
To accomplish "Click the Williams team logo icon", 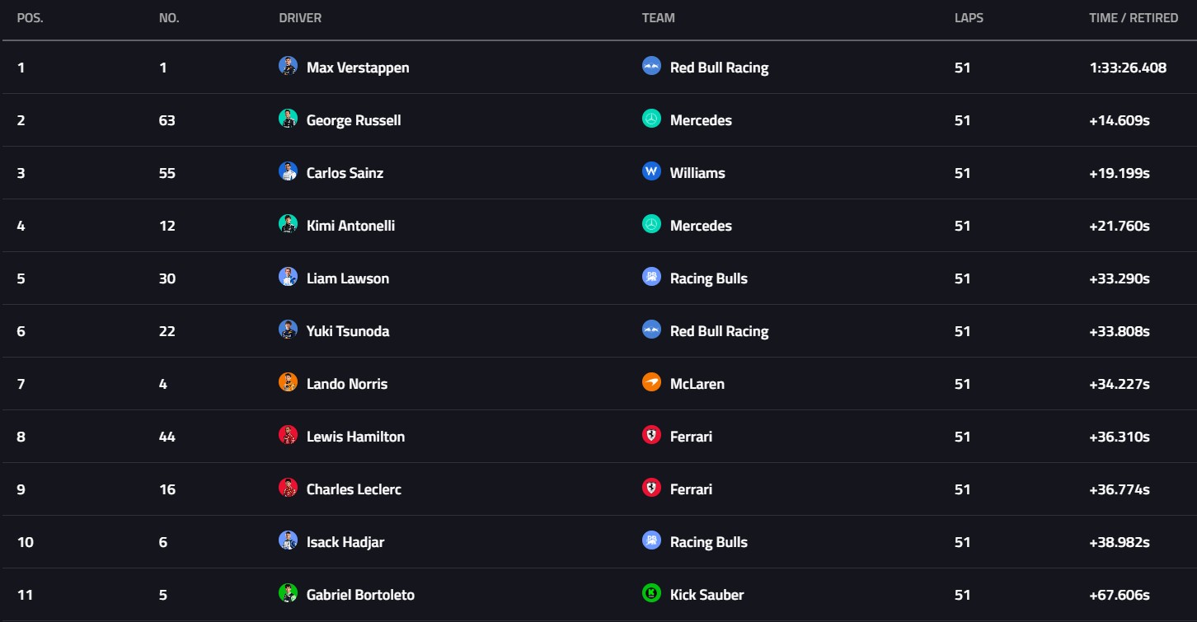I will click(x=651, y=171).
